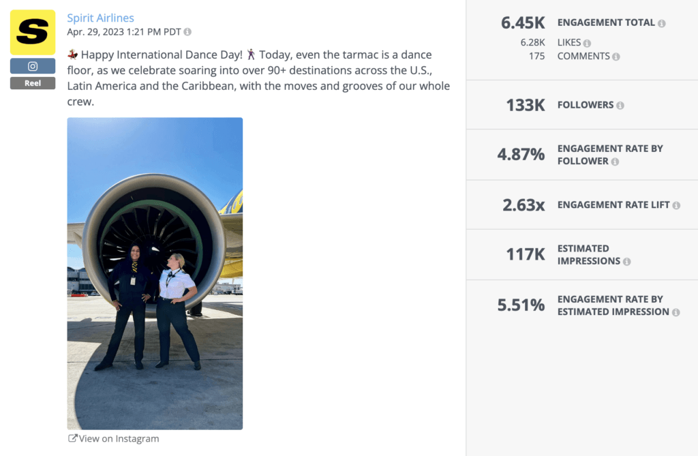Open the Engagement Rate Lift info icon

tap(676, 205)
